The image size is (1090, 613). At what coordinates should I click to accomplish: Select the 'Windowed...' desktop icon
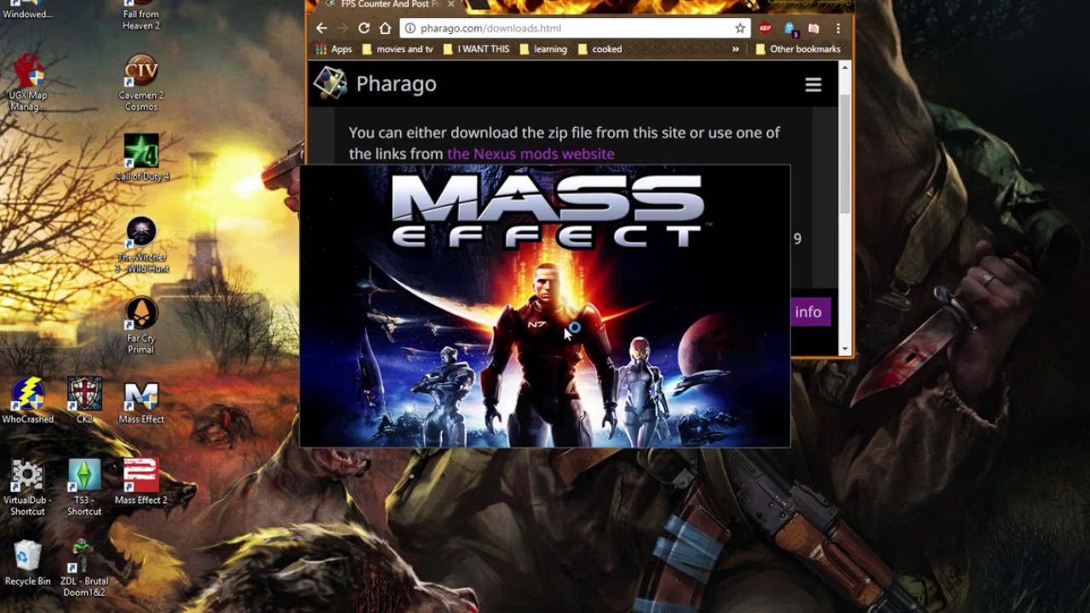(x=27, y=9)
